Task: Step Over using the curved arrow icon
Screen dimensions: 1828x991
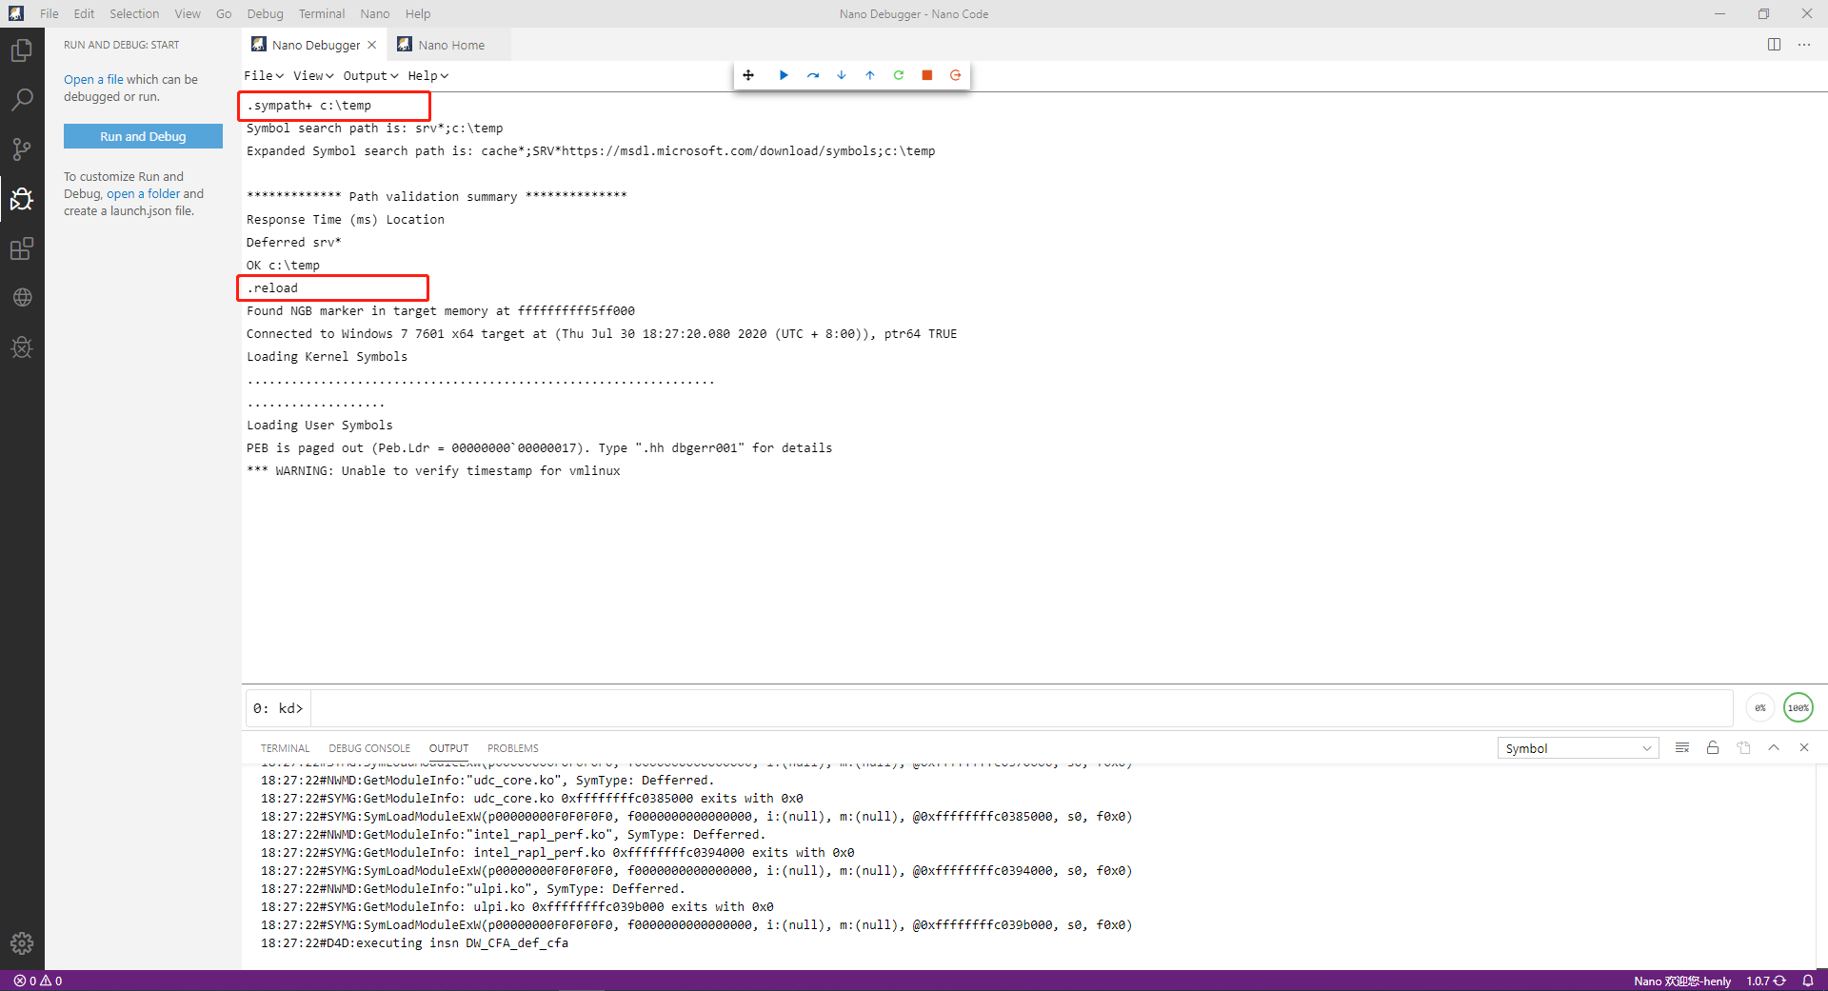Action: click(x=813, y=75)
